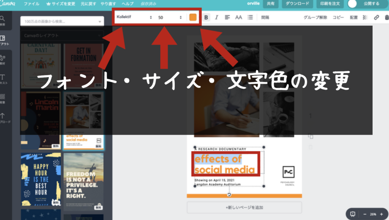Open the background sidebar tab
Screen dimensions: 389x220
click(3, 99)
